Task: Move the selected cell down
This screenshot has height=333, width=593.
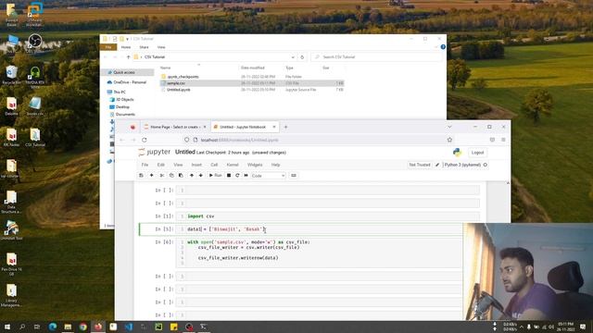Action: pyautogui.click(x=201, y=176)
